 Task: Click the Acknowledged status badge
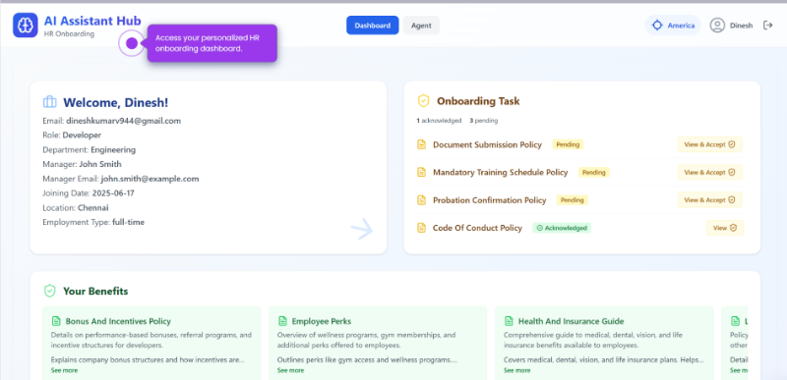tap(562, 228)
